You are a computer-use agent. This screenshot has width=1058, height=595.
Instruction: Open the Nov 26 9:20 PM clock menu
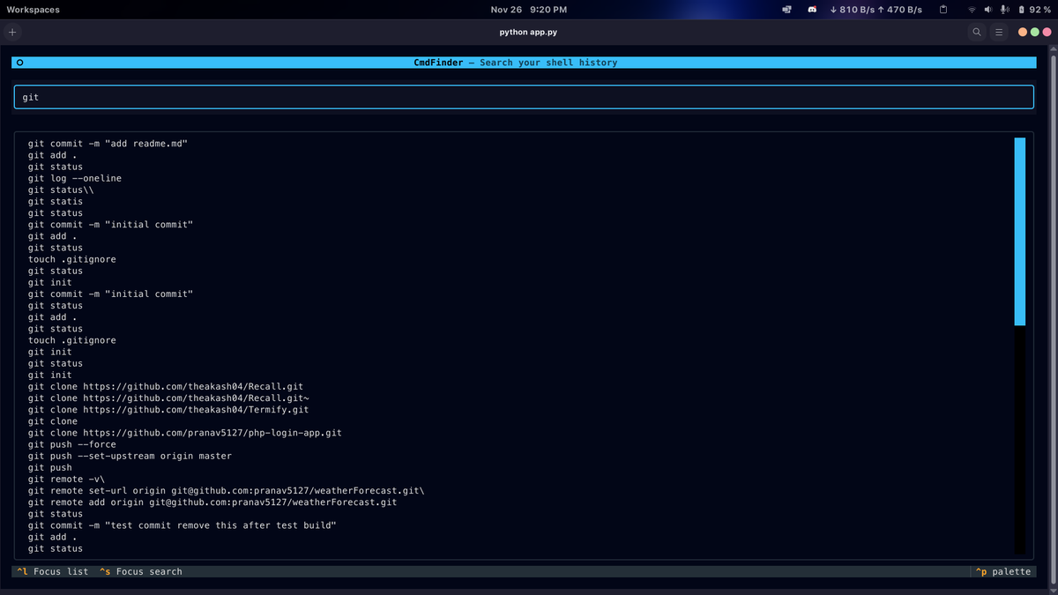pyautogui.click(x=528, y=10)
